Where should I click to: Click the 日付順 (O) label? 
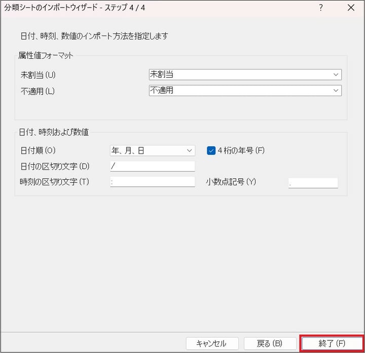coord(39,150)
